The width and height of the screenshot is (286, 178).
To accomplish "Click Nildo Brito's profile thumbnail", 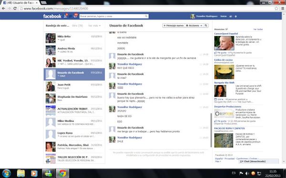I will click(x=51, y=38).
